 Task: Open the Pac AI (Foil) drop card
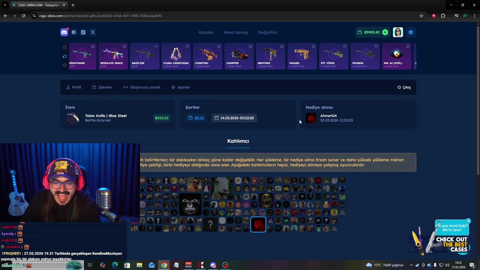(x=397, y=56)
